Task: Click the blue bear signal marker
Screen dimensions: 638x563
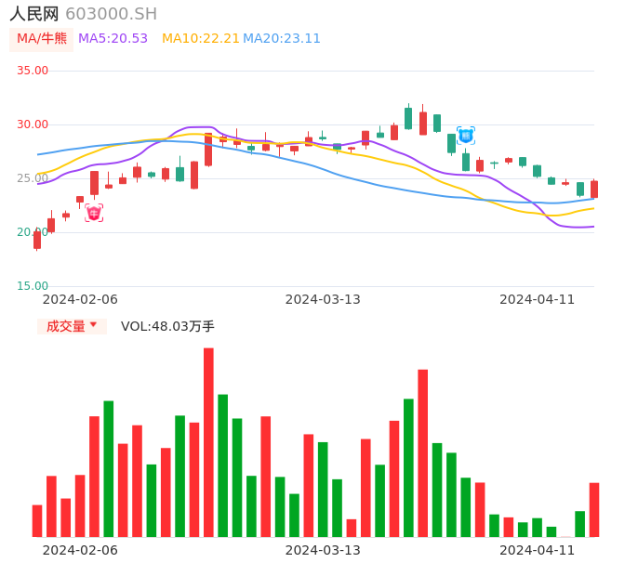Action: (466, 136)
